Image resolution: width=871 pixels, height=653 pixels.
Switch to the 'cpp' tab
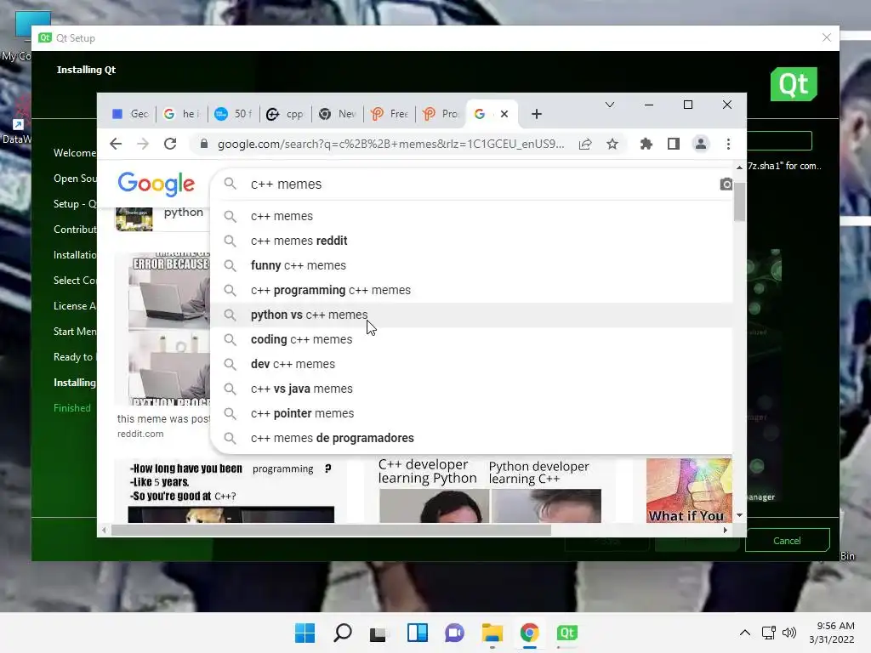tap(286, 114)
